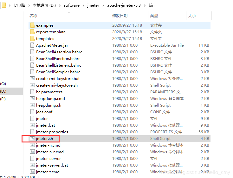Go to 此电脑 in the breadcrumb

[x=19, y=5]
